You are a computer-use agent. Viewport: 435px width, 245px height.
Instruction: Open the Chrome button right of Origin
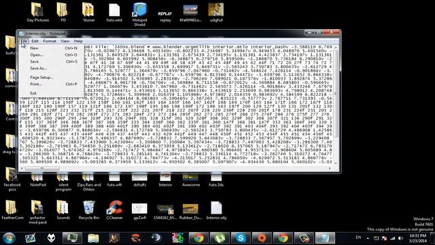[283, 238]
